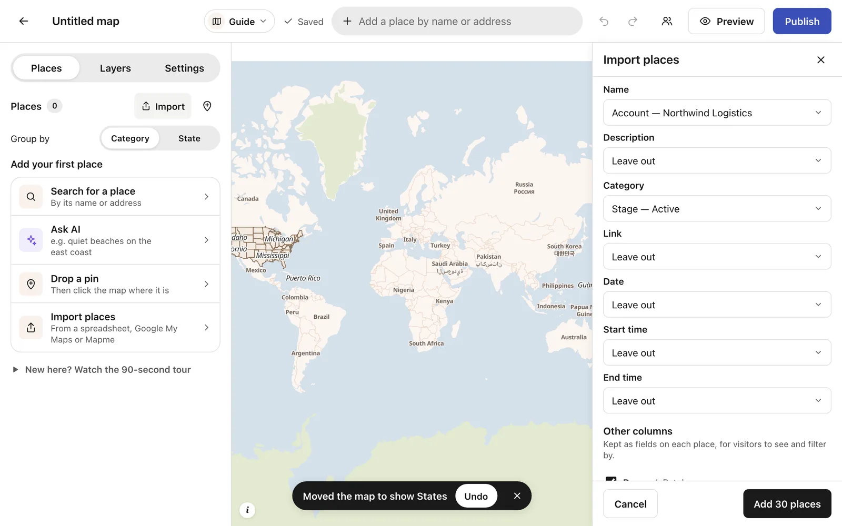The height and width of the screenshot is (526, 842).
Task: Click the redo arrow in the top toolbar
Action: point(633,21)
